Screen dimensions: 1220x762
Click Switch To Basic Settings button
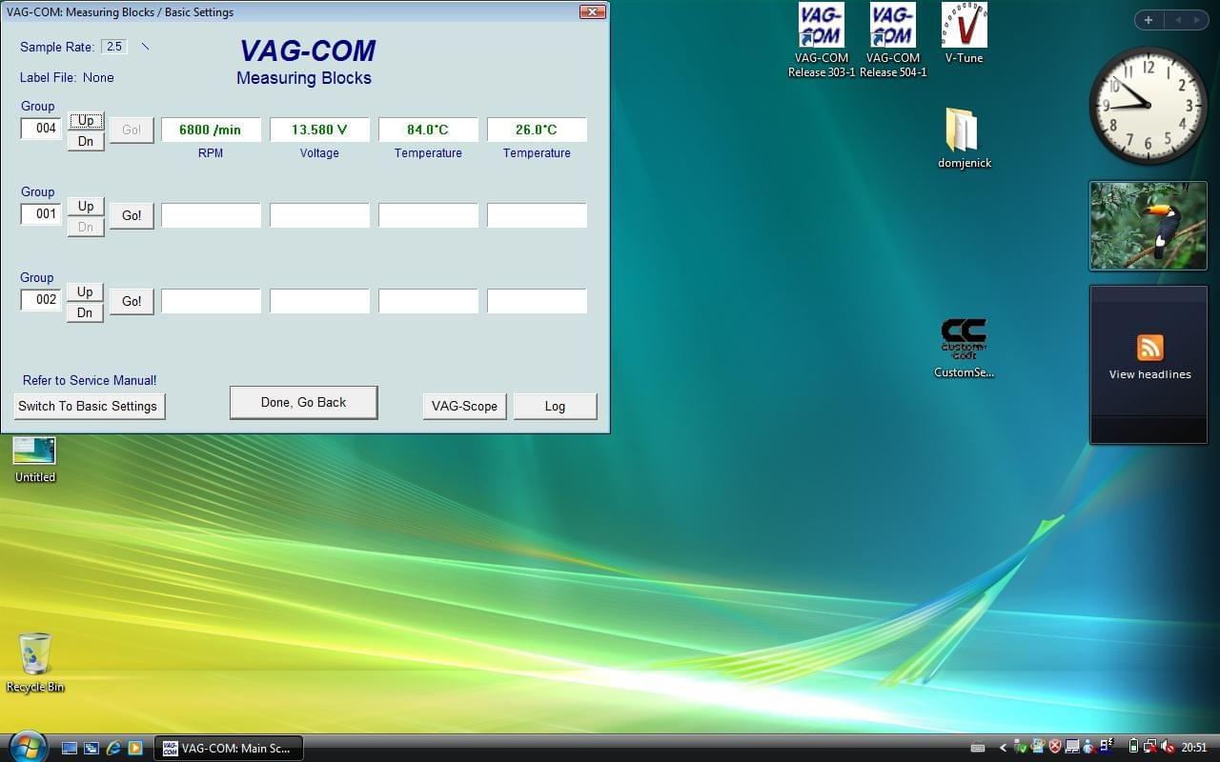(88, 406)
